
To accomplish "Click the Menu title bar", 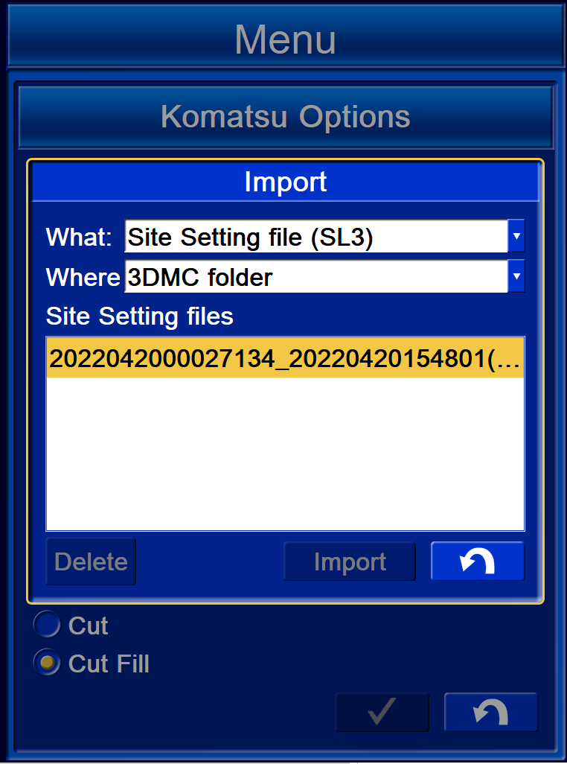I will click(285, 38).
